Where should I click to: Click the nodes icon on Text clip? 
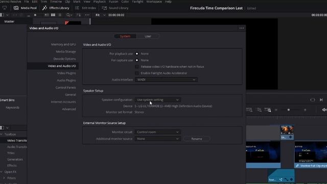point(281,179)
